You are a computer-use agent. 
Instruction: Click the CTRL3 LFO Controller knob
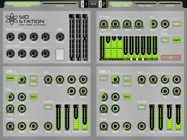pos(34,54)
